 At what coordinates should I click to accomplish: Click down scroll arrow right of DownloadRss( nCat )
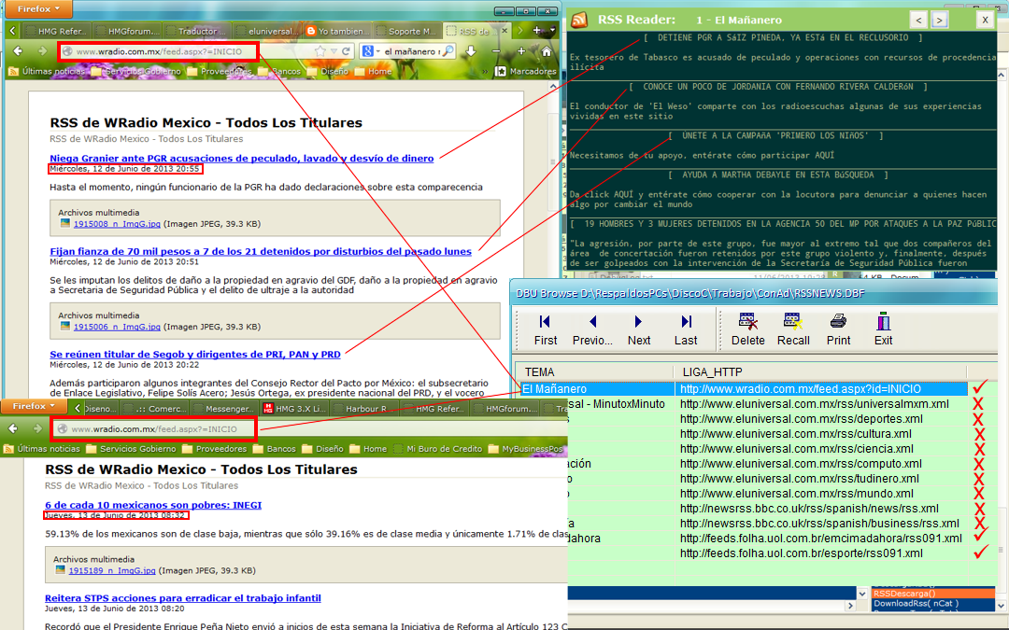(1002, 605)
